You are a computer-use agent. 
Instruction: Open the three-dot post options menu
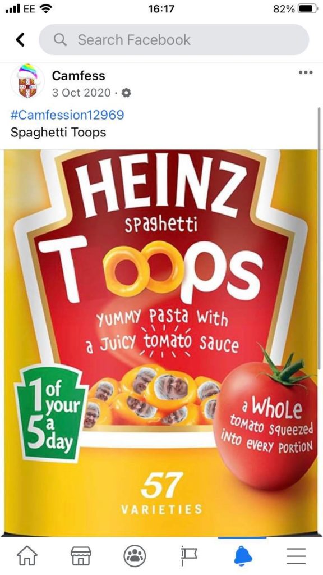(306, 72)
